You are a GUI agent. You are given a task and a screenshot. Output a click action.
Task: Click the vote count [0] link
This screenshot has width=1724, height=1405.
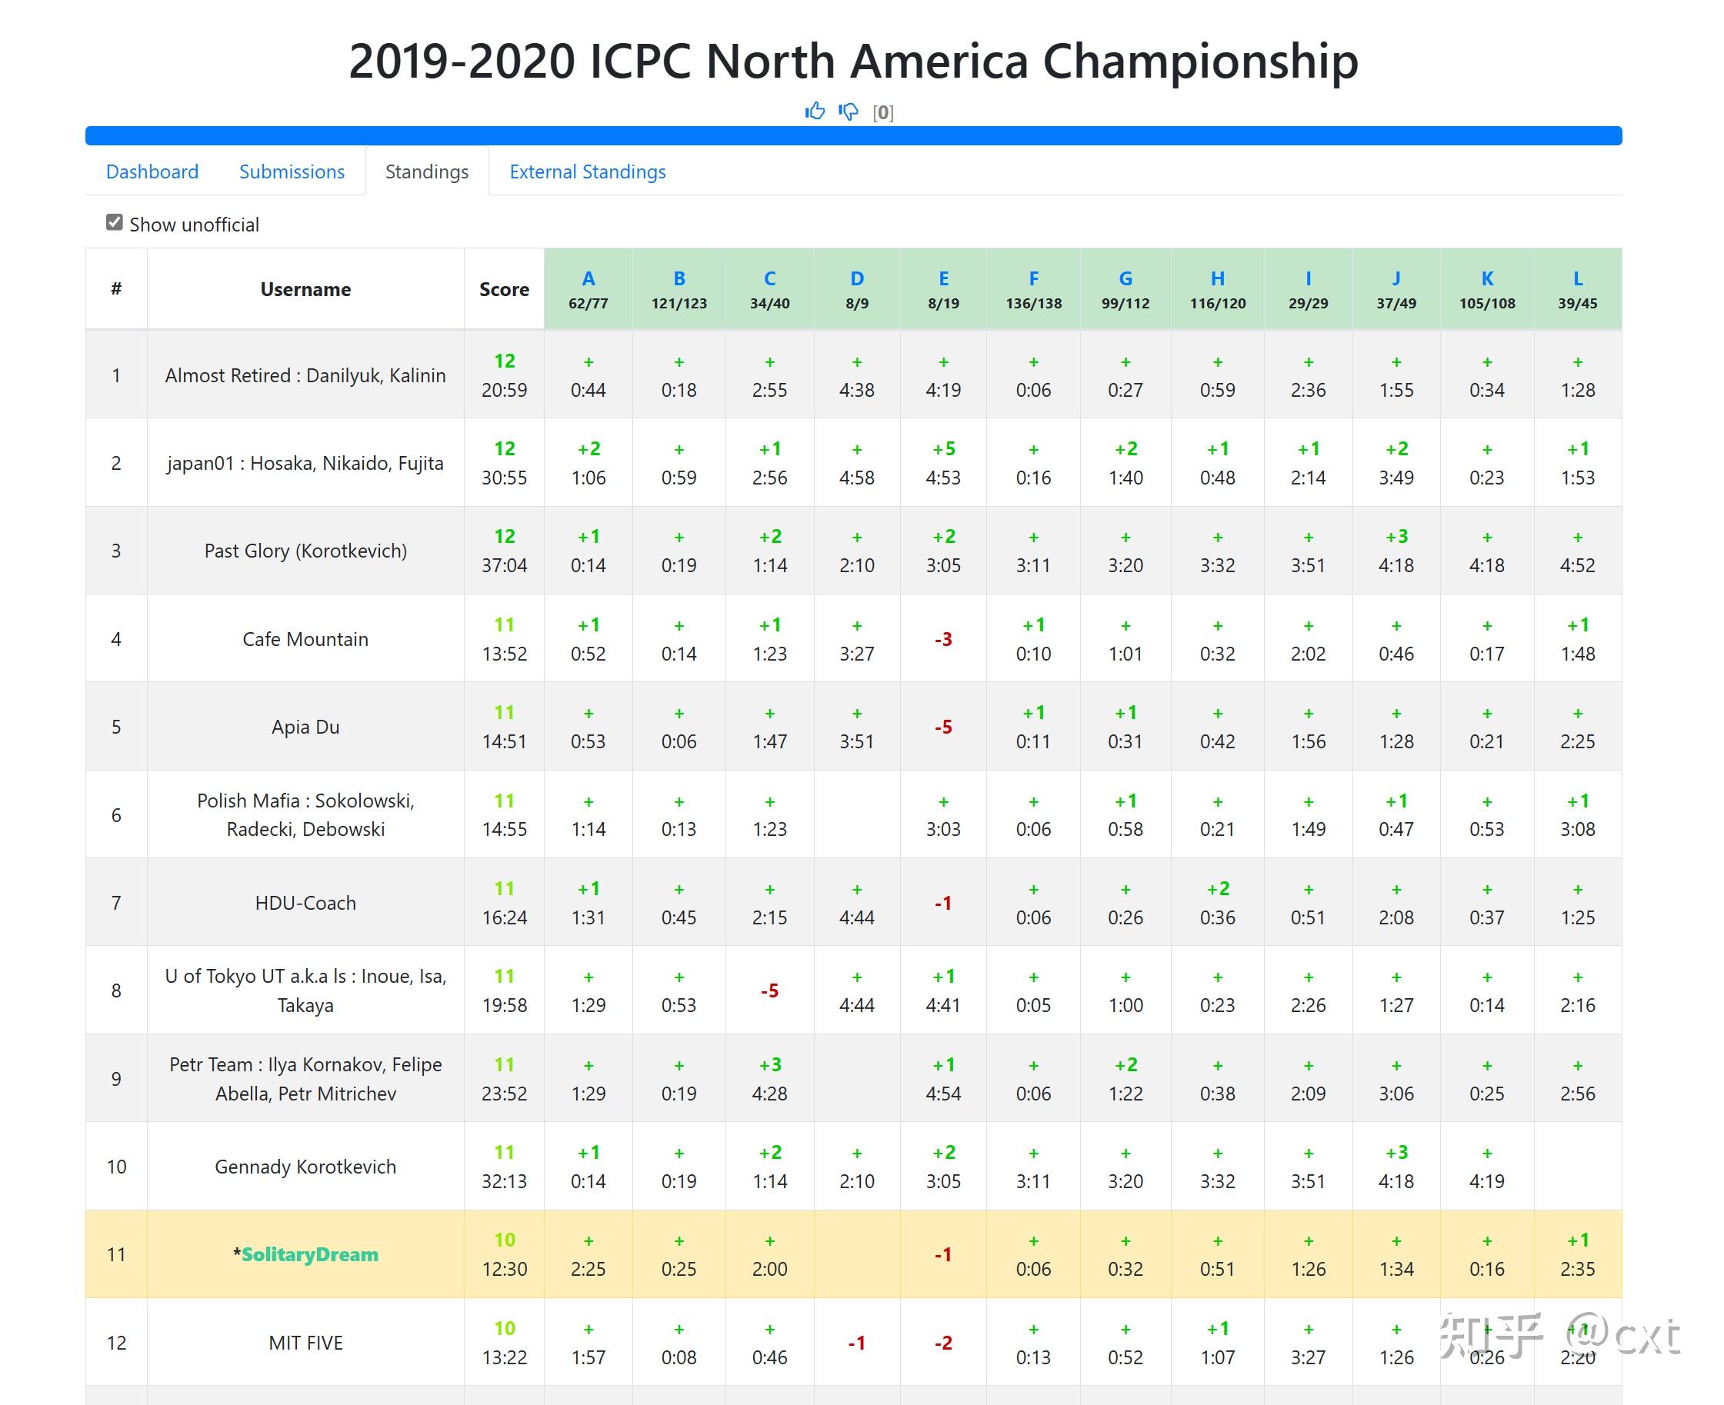(x=884, y=112)
